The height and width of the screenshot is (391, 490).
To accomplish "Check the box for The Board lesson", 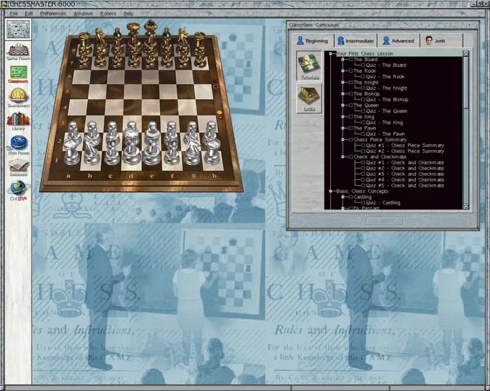I will 350,59.
